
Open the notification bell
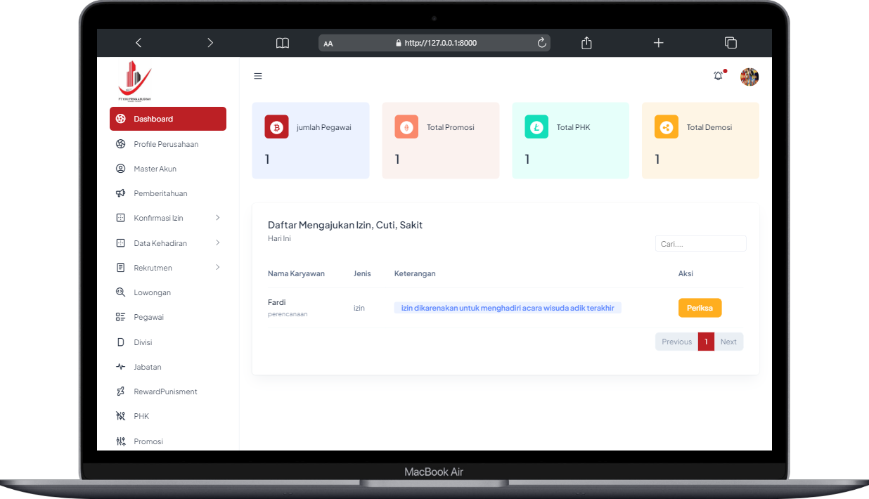point(719,76)
